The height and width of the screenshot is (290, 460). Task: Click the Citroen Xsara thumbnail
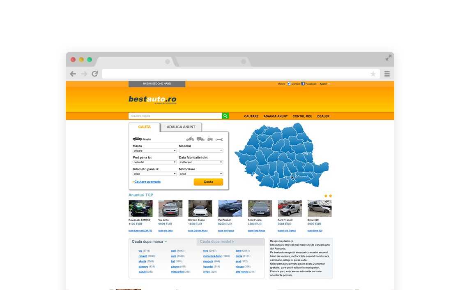coord(200,208)
